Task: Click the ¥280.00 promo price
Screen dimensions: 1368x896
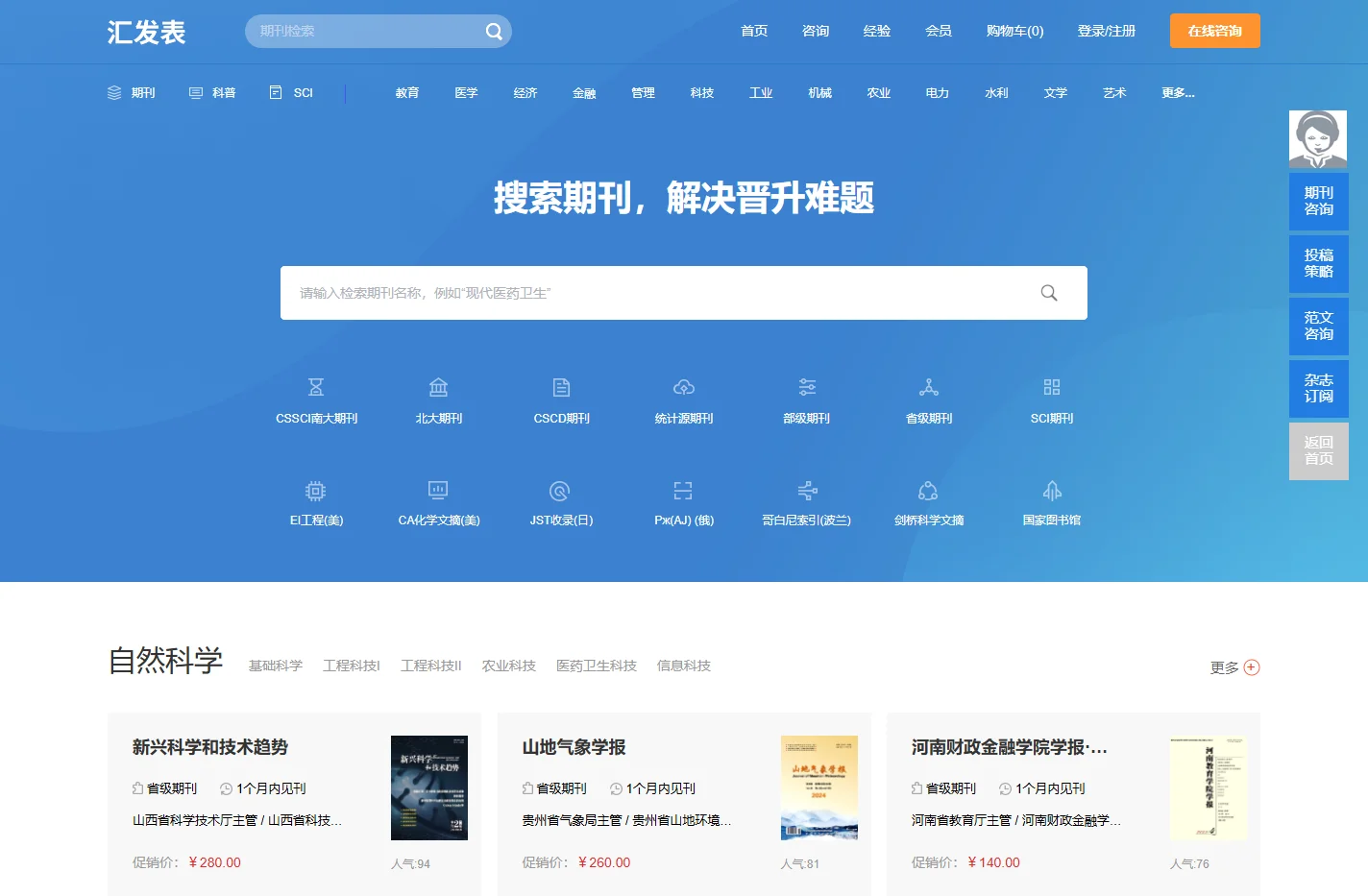Action: pos(215,862)
